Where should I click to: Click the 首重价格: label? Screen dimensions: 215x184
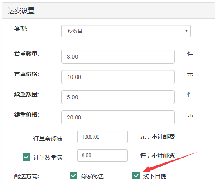(27, 74)
